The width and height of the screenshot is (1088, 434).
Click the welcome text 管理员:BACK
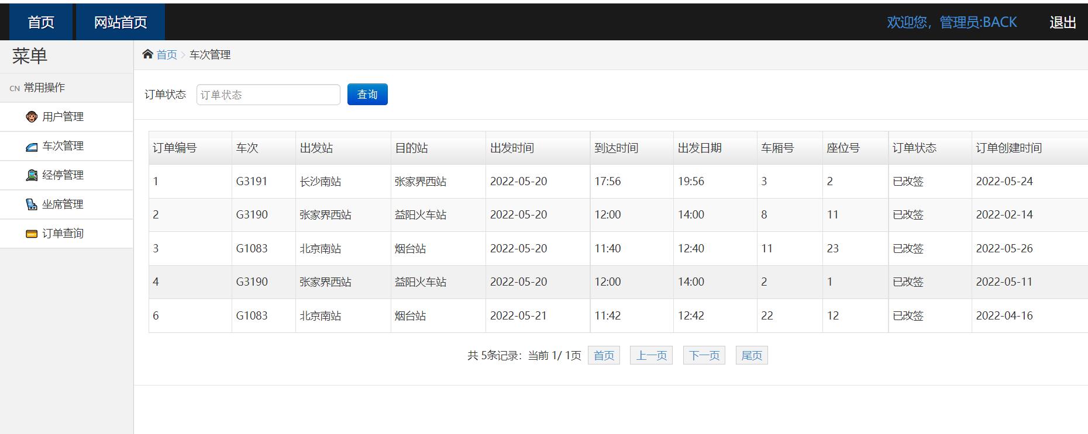pos(978,22)
